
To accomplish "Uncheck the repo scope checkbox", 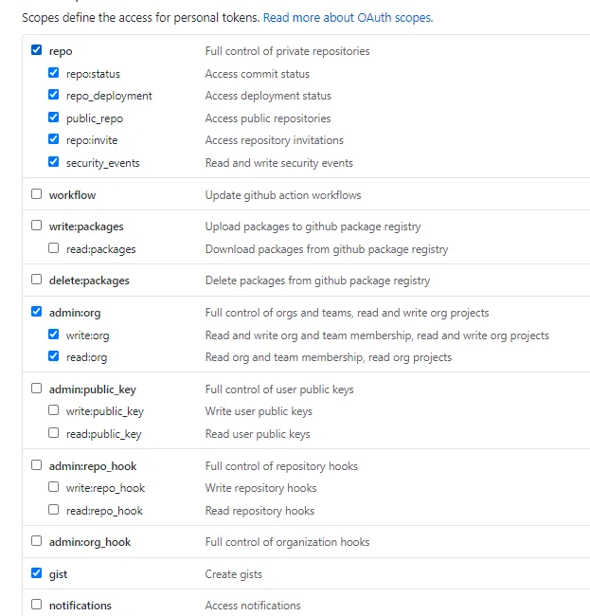I will 37,51.
